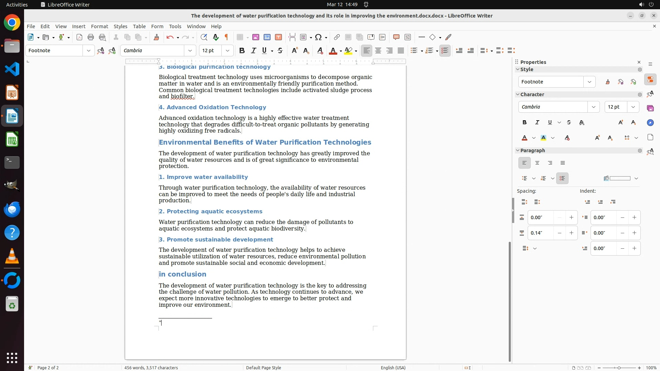Click Export as PDF toolbar icon
This screenshot has height=371, width=660.
point(79,37)
